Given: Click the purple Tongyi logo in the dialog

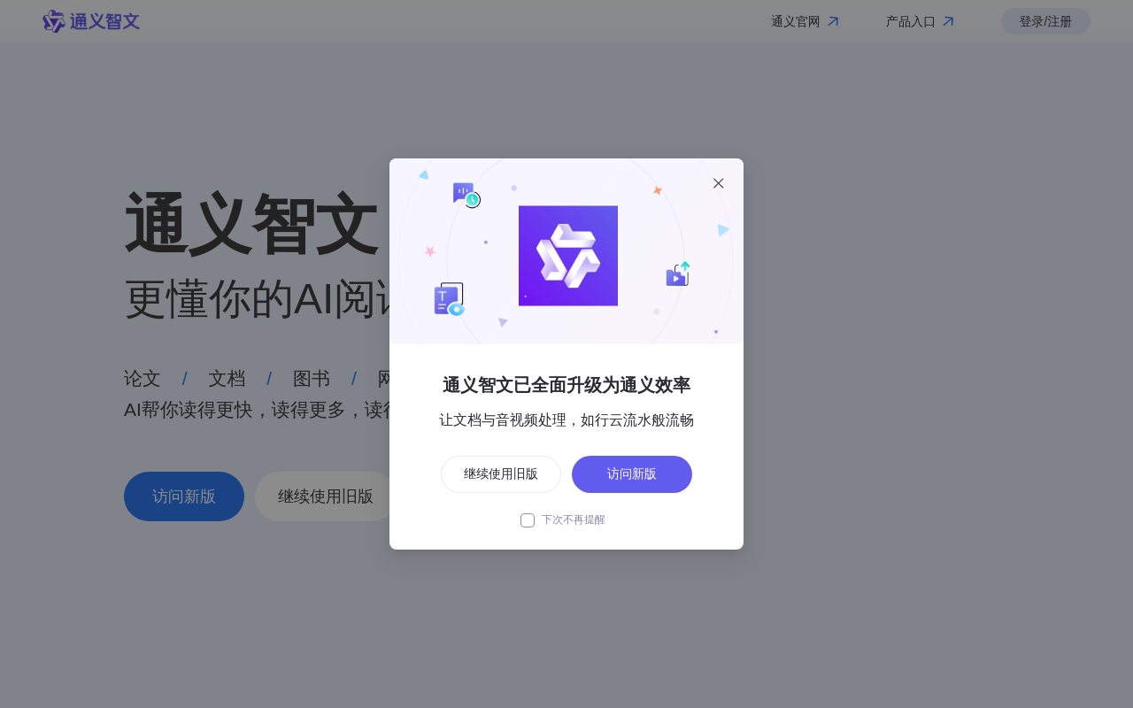Looking at the screenshot, I should 568,256.
